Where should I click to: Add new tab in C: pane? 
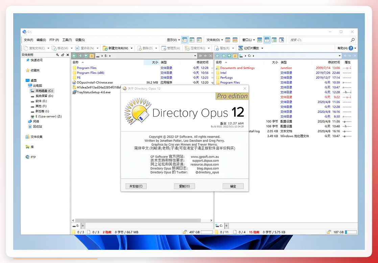click(x=226, y=226)
